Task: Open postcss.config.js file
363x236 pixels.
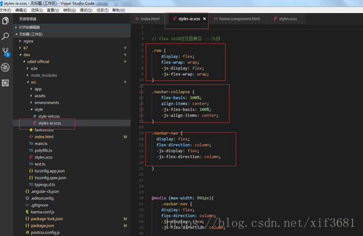Action: [72, 233]
